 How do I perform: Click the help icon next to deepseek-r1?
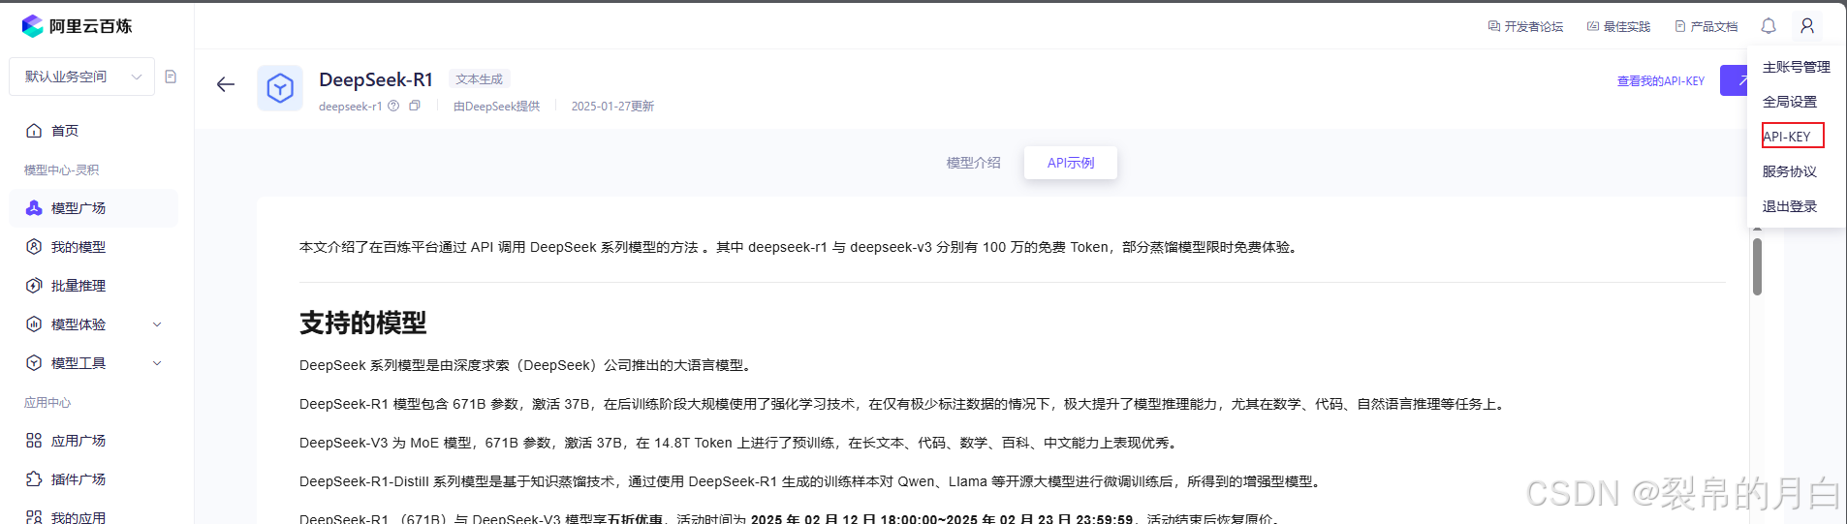click(x=393, y=107)
